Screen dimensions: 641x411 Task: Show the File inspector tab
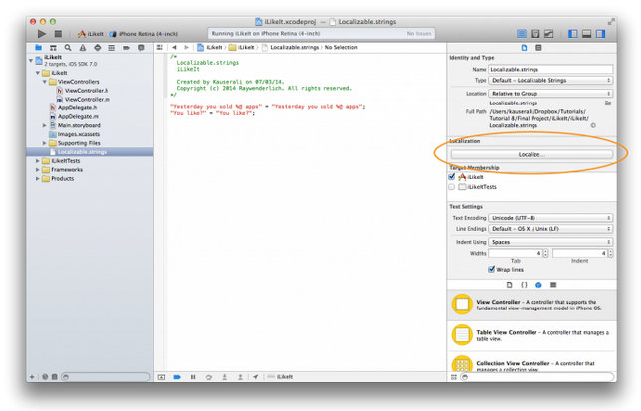[525, 48]
